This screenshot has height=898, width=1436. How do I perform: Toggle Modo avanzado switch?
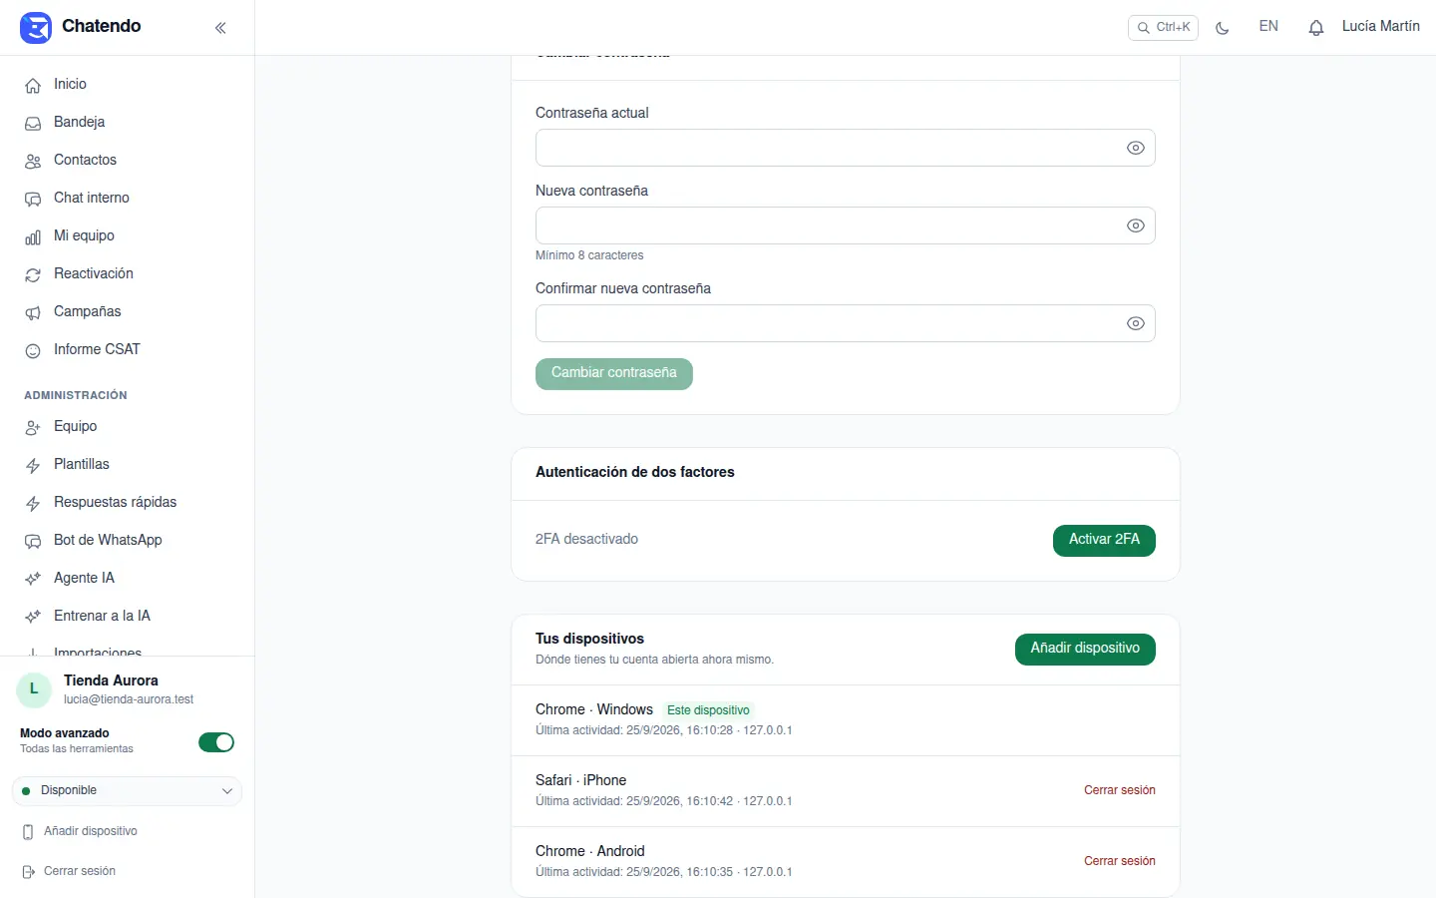(x=216, y=742)
